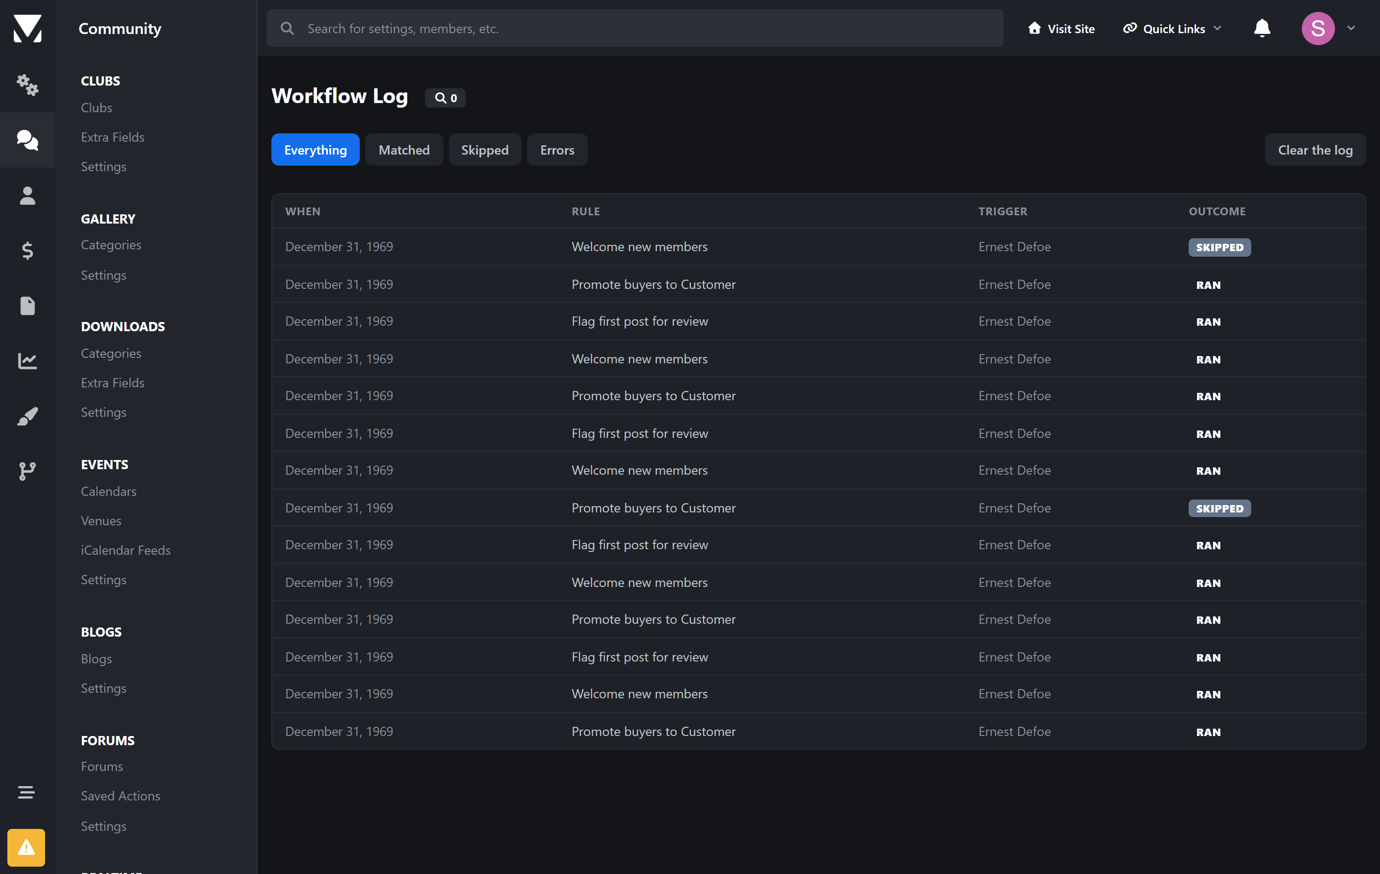The height and width of the screenshot is (874, 1380).
Task: Open the Pages document icon
Action: pos(28,305)
